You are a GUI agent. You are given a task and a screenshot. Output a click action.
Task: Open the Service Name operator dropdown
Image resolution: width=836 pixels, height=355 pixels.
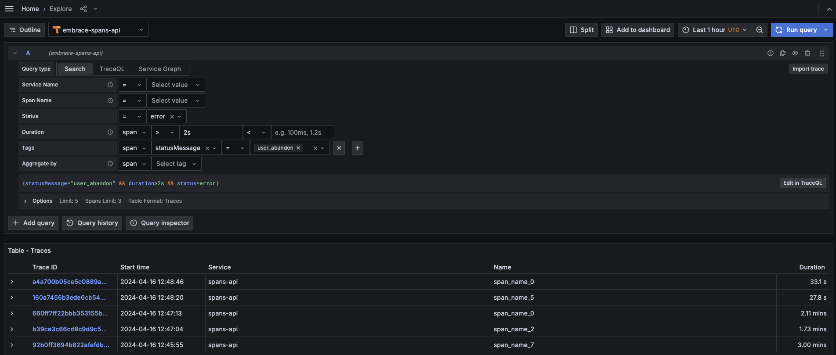pos(132,85)
